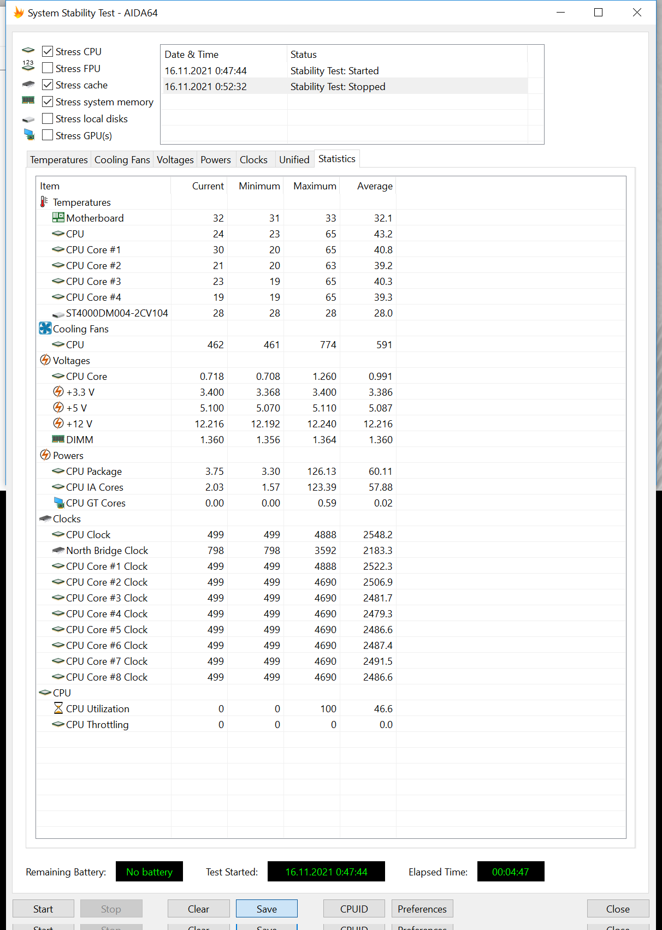Click the Minimum column header
Image resolution: width=662 pixels, height=930 pixels.
pyautogui.click(x=256, y=186)
